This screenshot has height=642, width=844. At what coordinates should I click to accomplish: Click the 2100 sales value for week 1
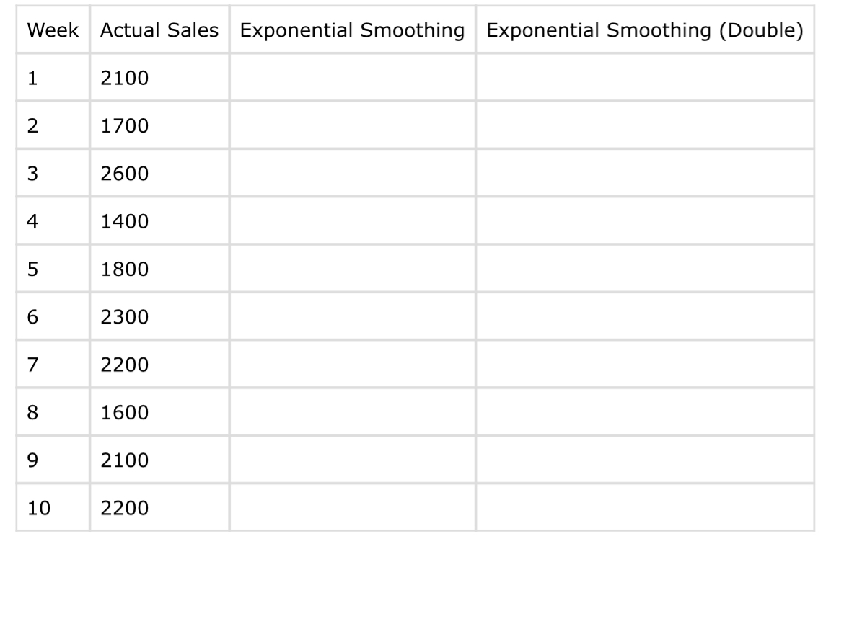pos(159,77)
